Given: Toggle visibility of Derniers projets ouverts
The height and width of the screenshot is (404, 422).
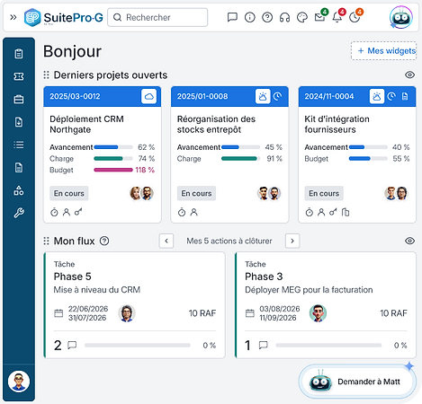Looking at the screenshot, I should pyautogui.click(x=409, y=75).
